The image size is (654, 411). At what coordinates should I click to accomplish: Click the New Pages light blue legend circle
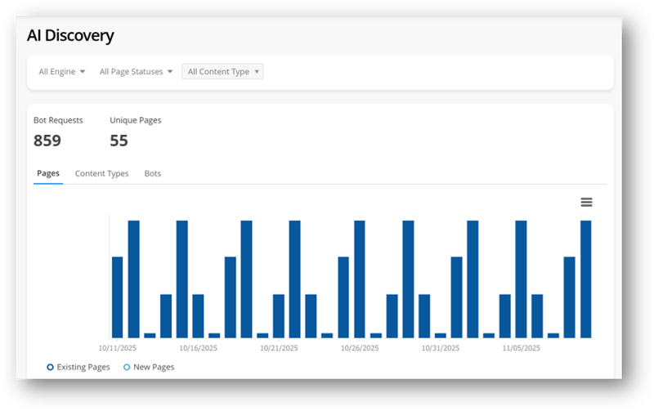pyautogui.click(x=127, y=368)
